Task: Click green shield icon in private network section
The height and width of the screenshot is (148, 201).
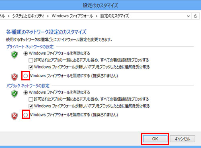Action: pyautogui.click(x=14, y=54)
